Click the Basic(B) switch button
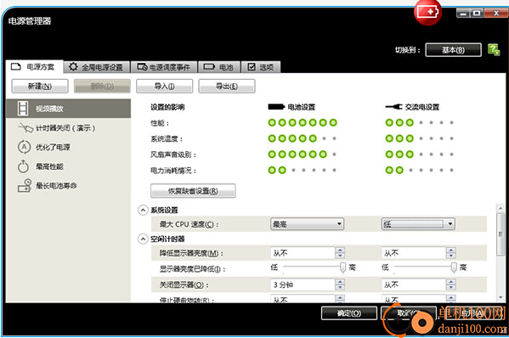509x338 pixels. point(453,50)
